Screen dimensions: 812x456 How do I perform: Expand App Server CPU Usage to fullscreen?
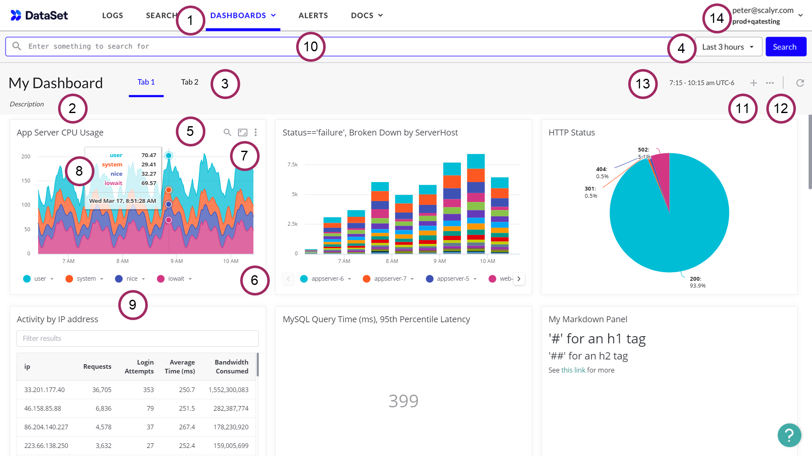242,132
